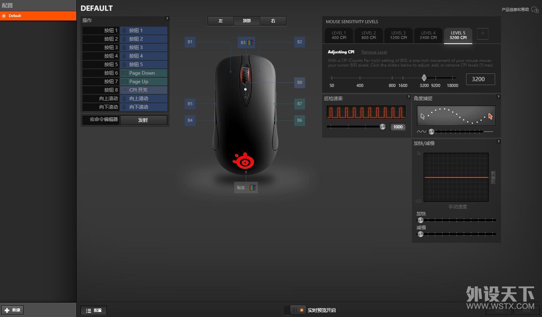This screenshot has width=542, height=317.
Task: Click the CPI value input showing 3200
Action: tap(480, 79)
